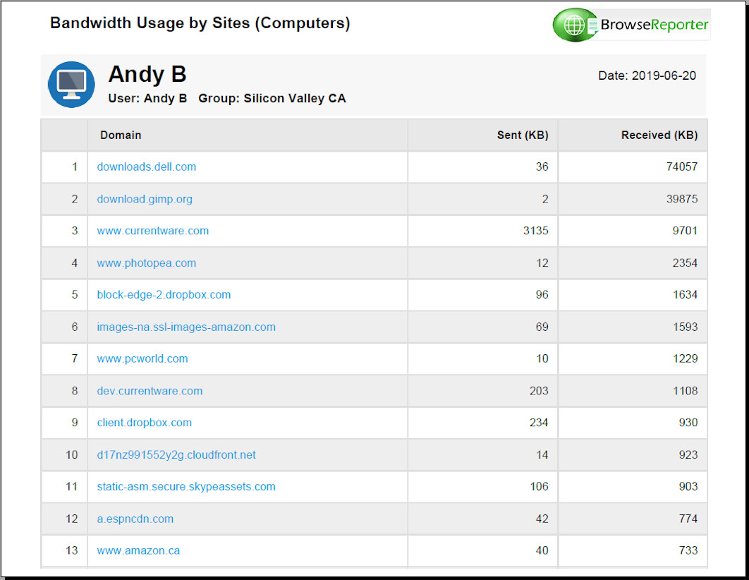Open the downloads.dell.com link
Viewport: 749px width, 580px height.
147,167
